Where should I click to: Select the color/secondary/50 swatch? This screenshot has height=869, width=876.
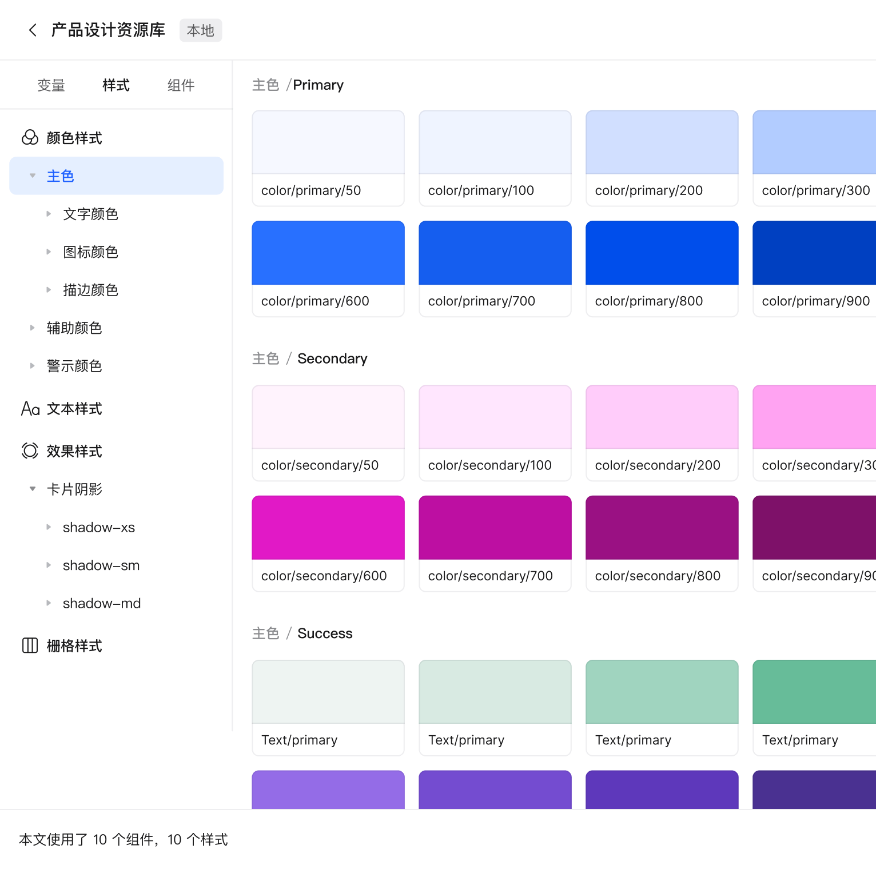[x=328, y=433]
